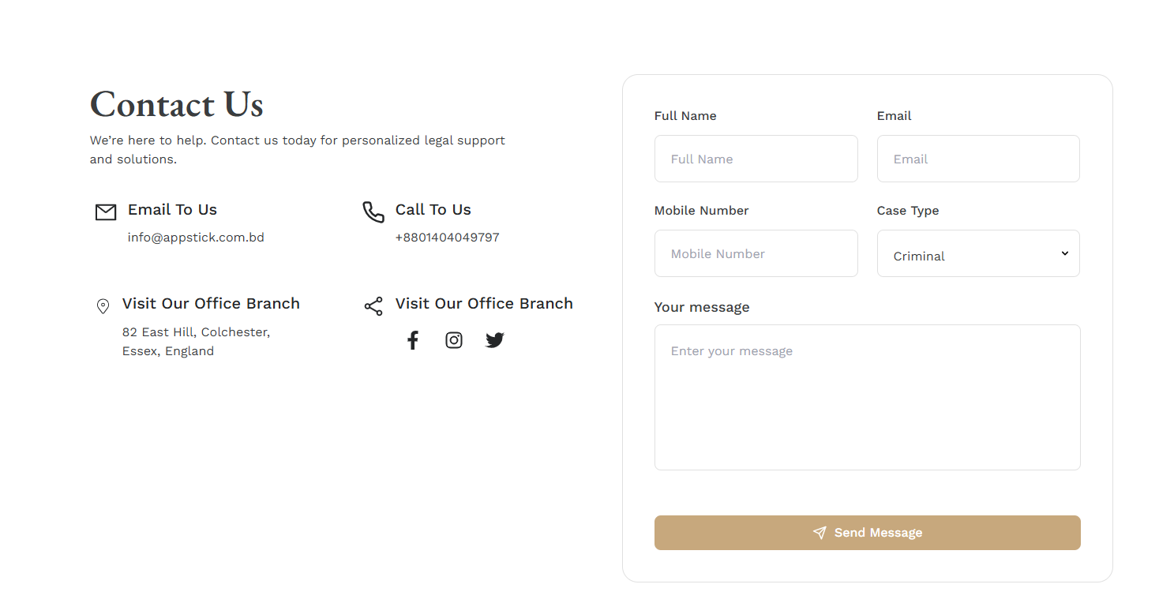Click the phone handset icon beside Call To Us
The image size is (1159, 603).
[x=373, y=212]
